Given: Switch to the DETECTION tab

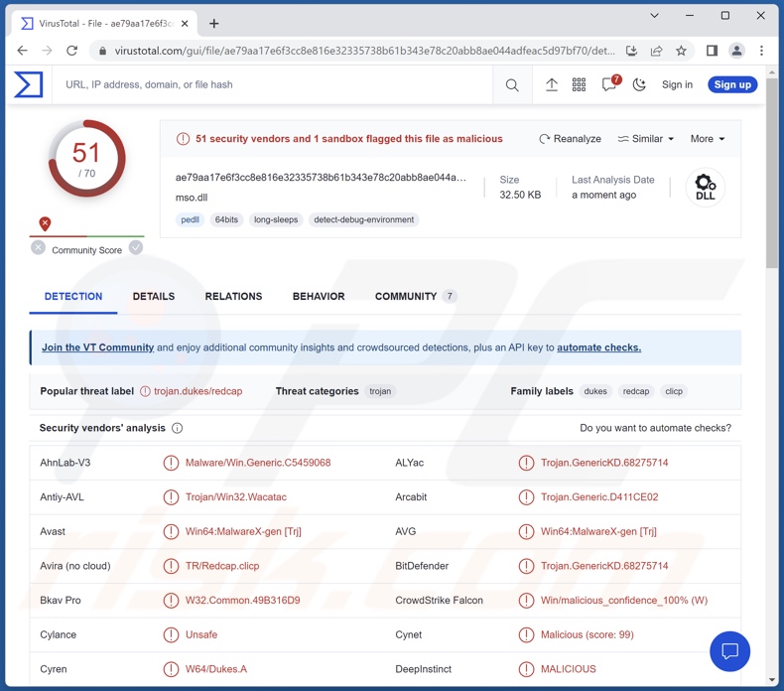Looking at the screenshot, I should [x=73, y=296].
